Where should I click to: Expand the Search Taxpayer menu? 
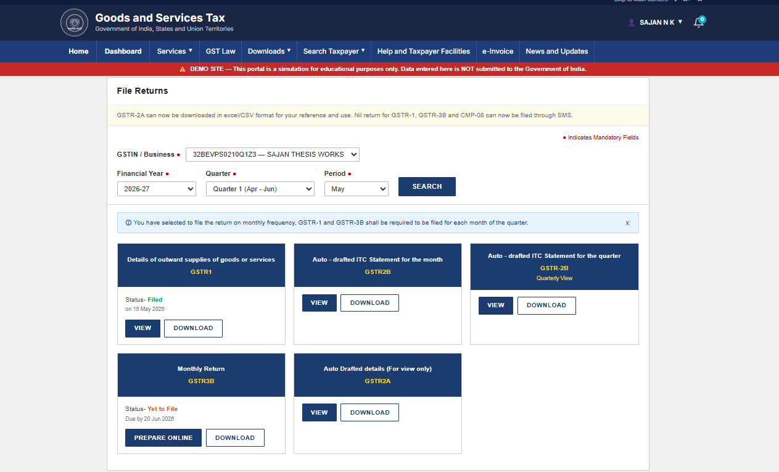pyautogui.click(x=334, y=51)
